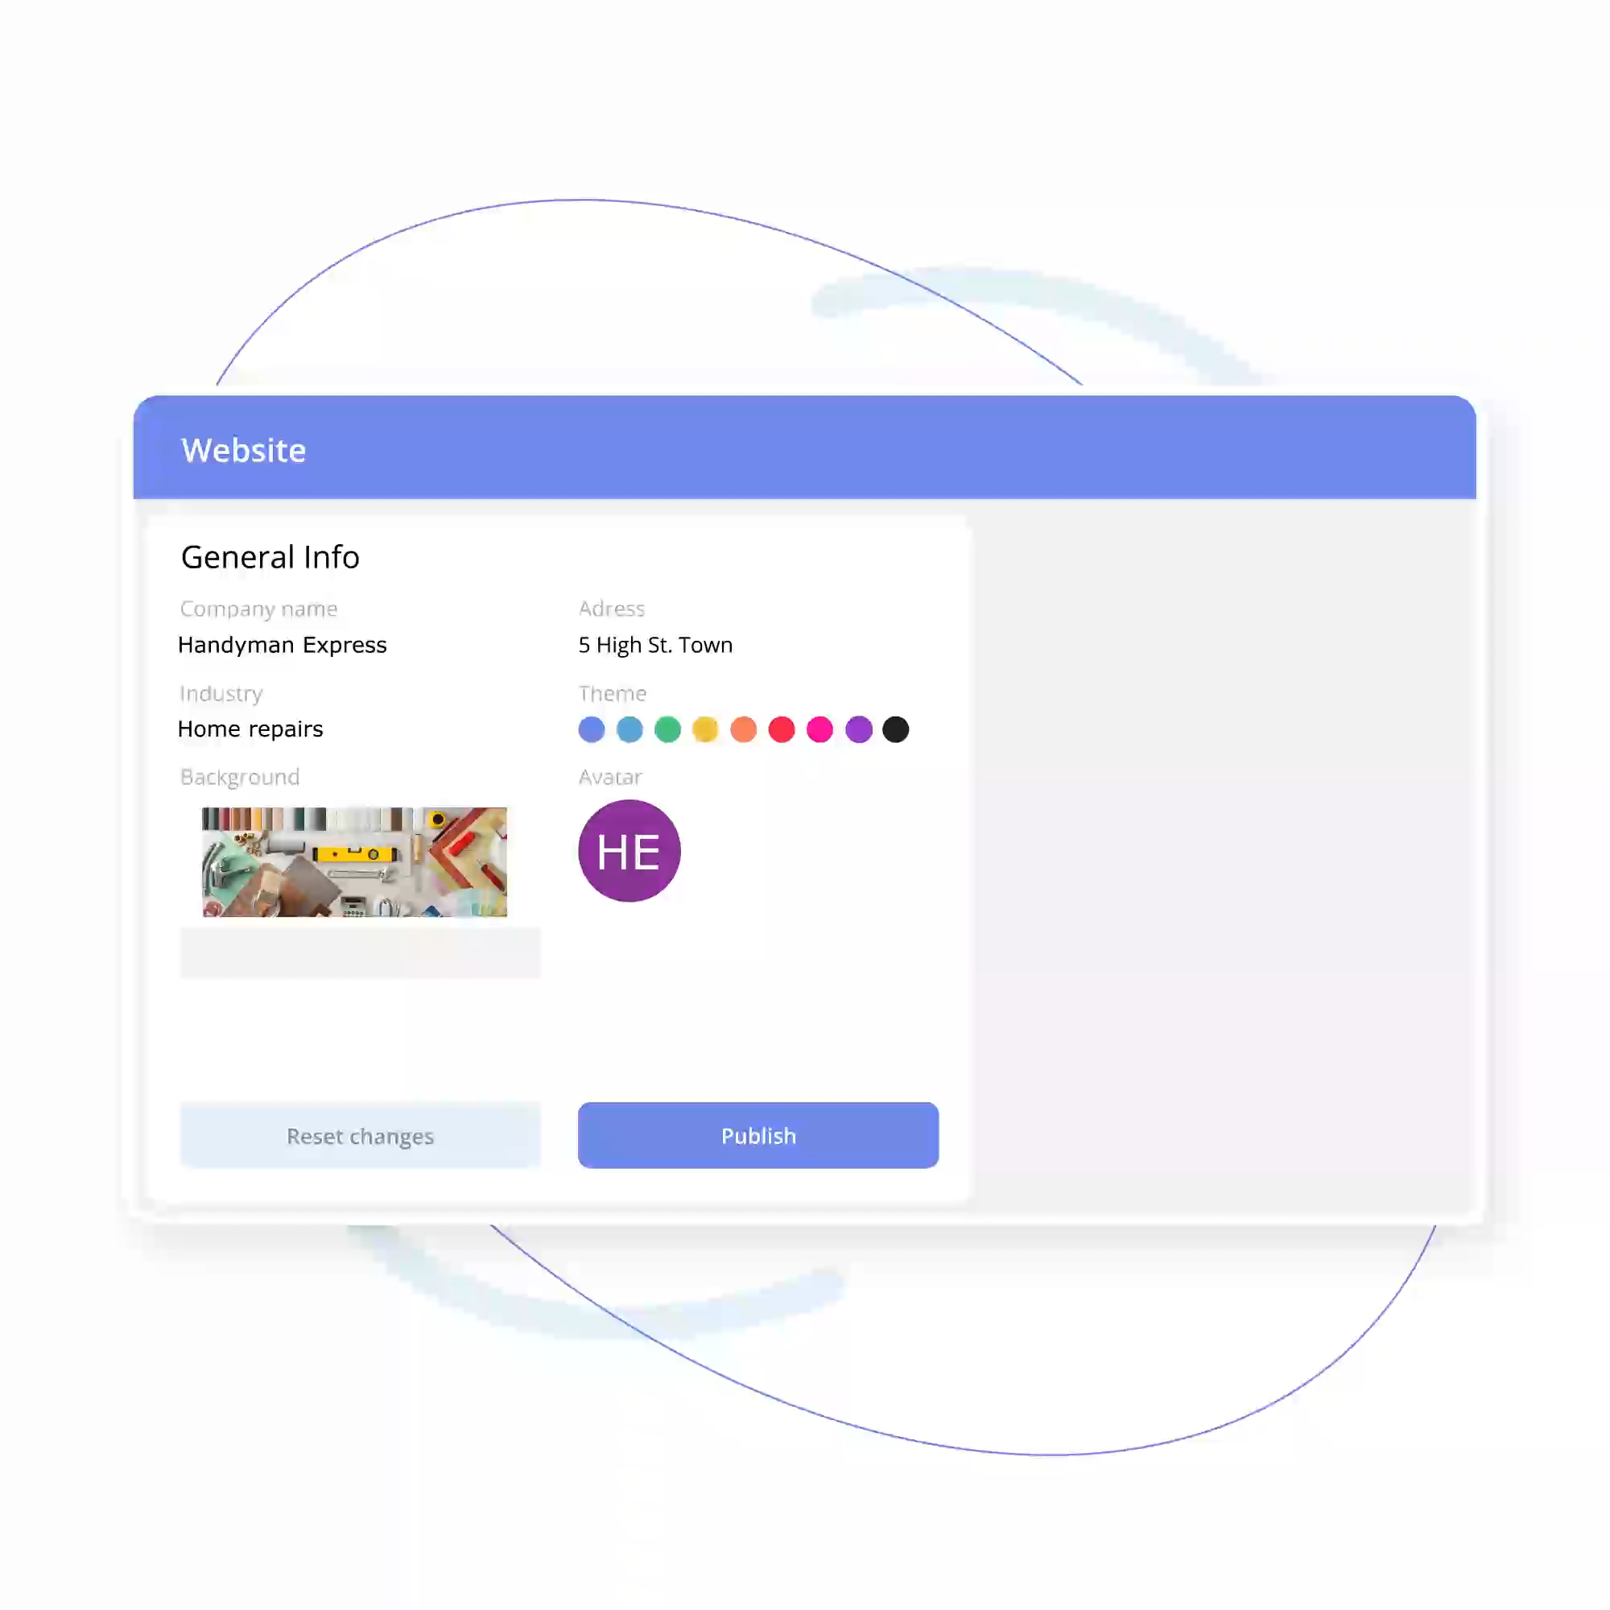The width and height of the screenshot is (1610, 1610).
Task: Choose the green theme swatch
Action: click(x=667, y=729)
